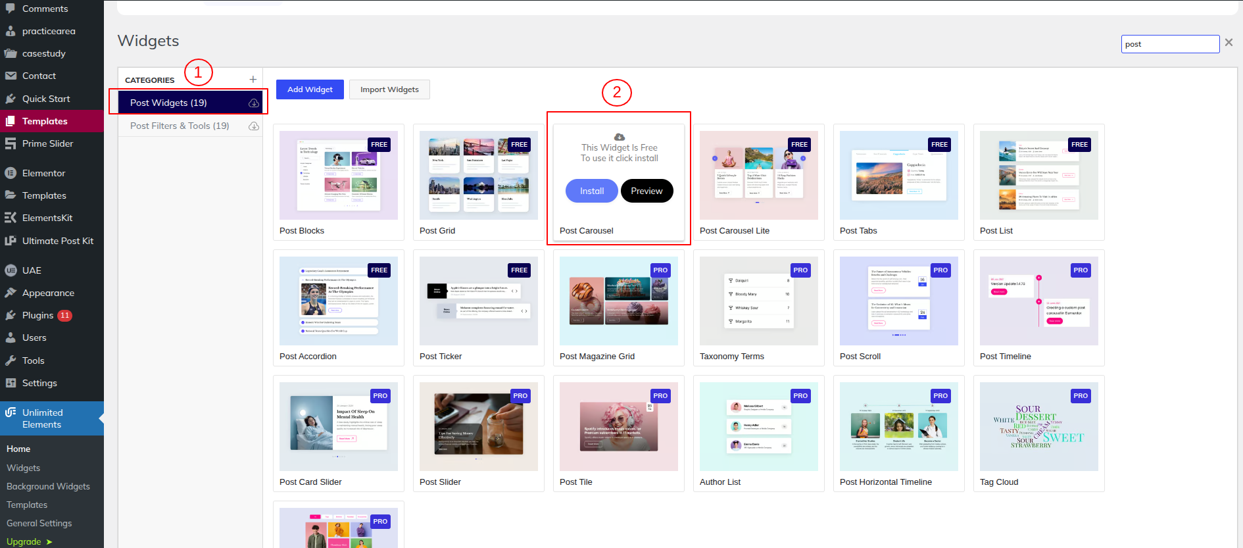Open the Appearance brush icon
Screen dimensions: 1243x548
(x=11, y=293)
